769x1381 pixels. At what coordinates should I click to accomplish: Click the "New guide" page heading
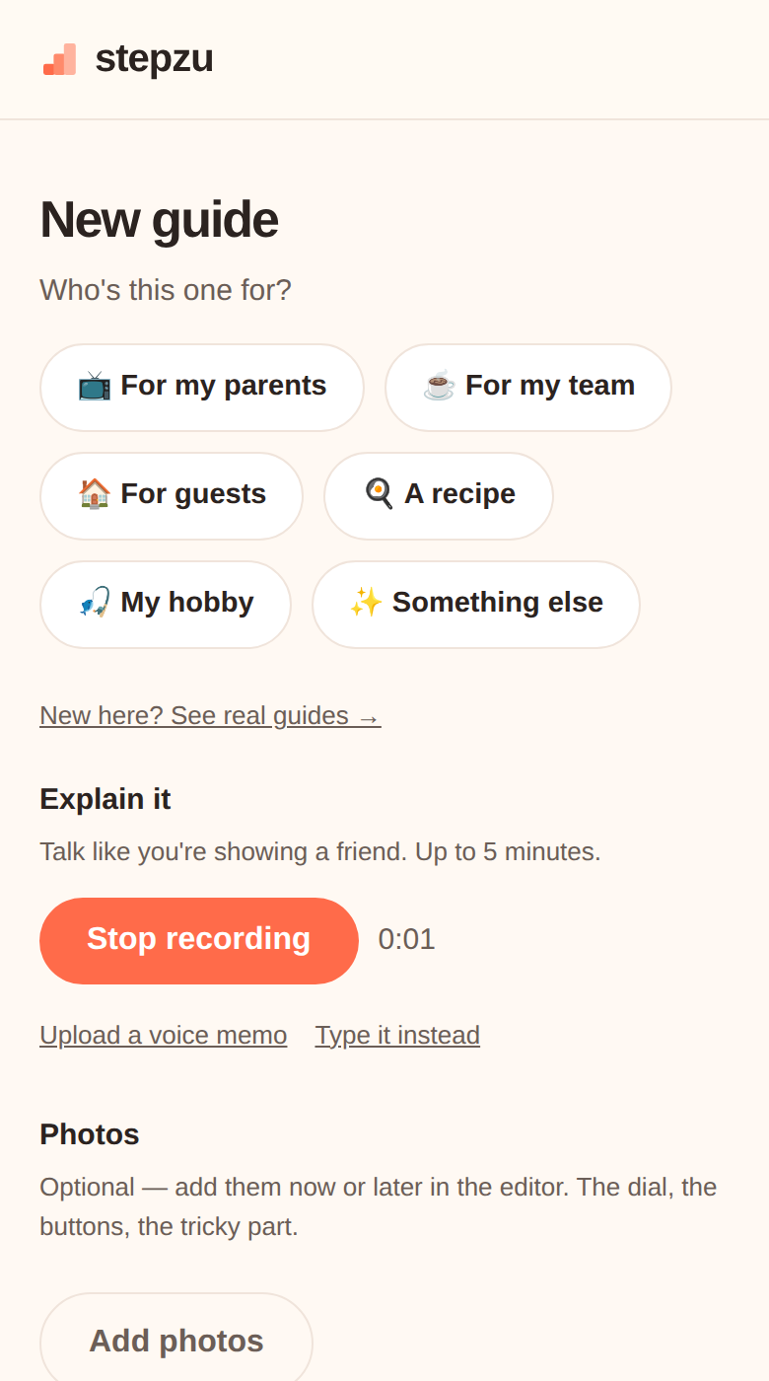click(x=159, y=220)
